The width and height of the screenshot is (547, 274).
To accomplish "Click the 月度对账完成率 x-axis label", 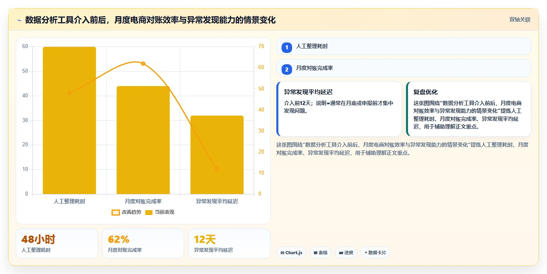I will coord(143,201).
